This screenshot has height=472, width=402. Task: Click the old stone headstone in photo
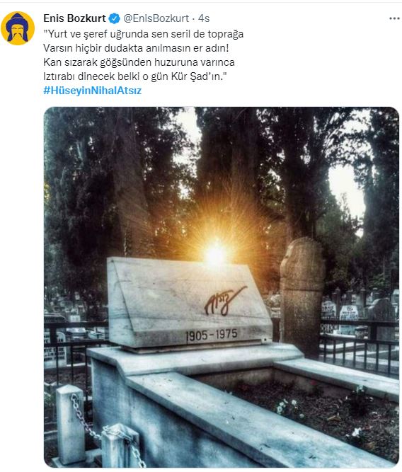(302, 295)
